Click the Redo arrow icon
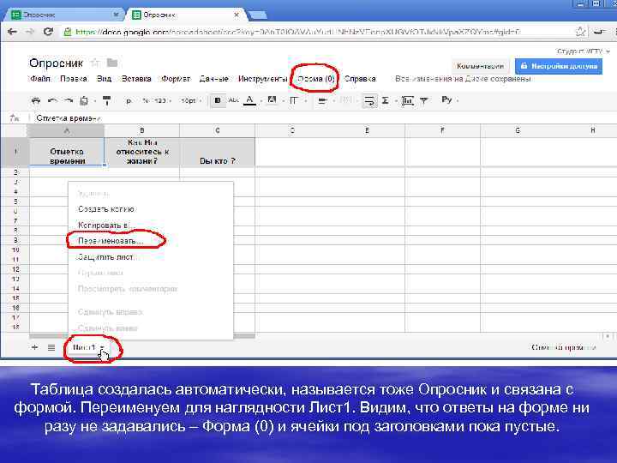Screen dimensions: 617x463 tap(69, 101)
